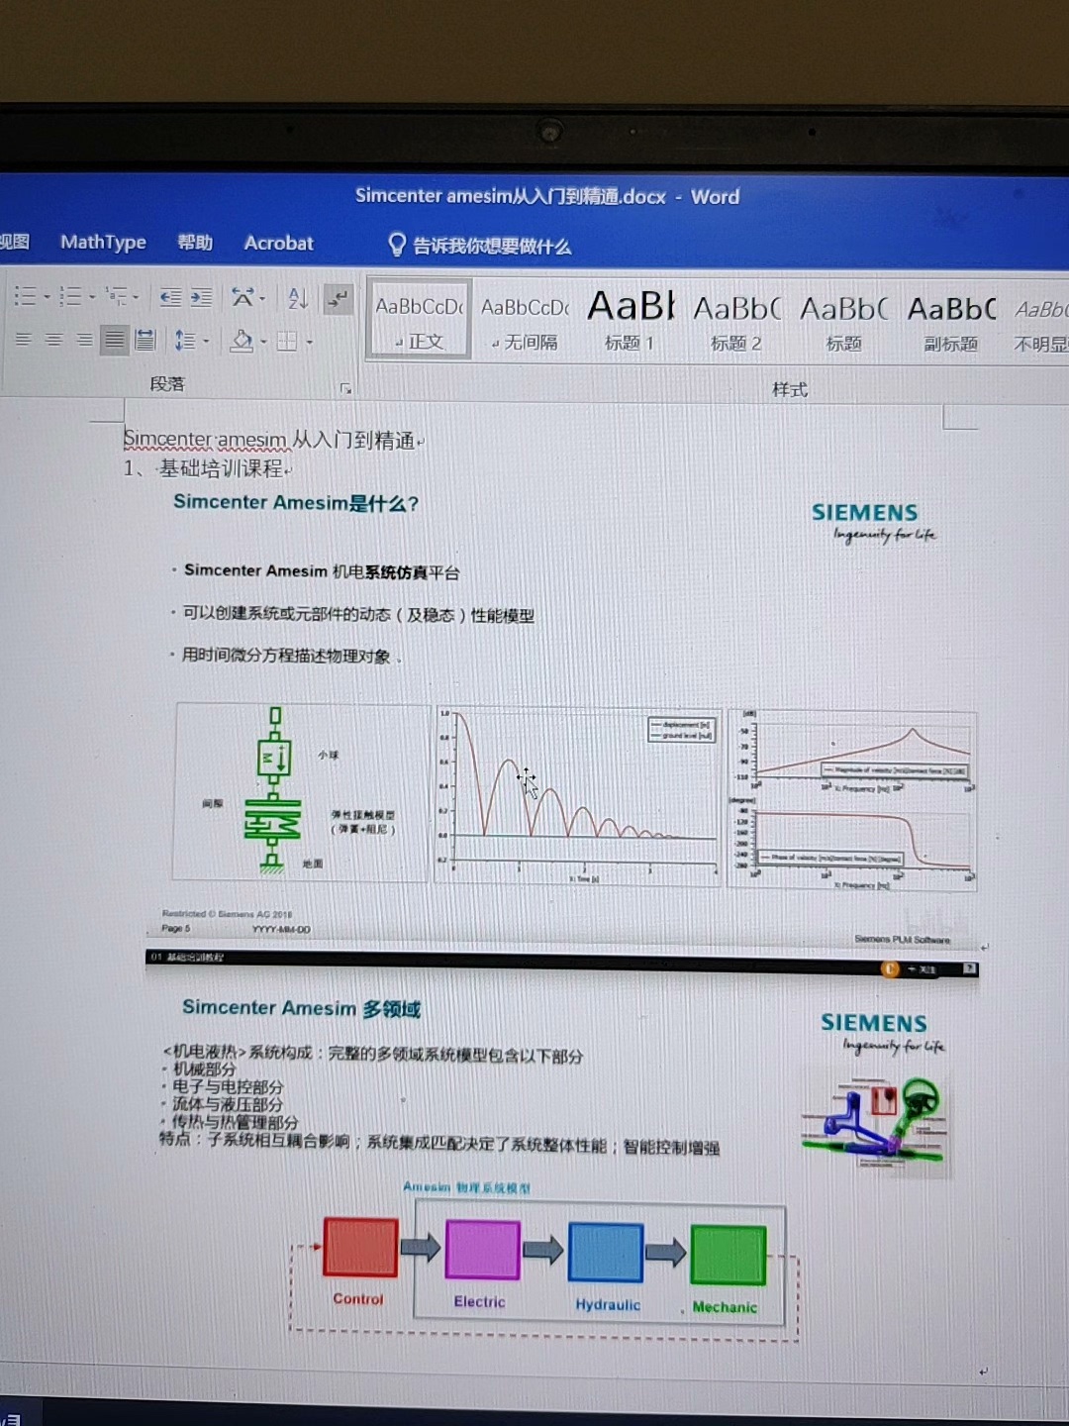
Task: Click the lightbulb Tell Me icon
Action: coord(397,245)
